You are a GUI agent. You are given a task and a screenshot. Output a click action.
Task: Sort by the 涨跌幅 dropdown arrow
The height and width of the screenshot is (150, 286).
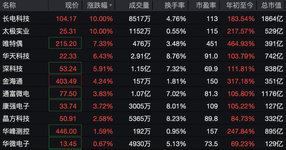tap(111, 6)
